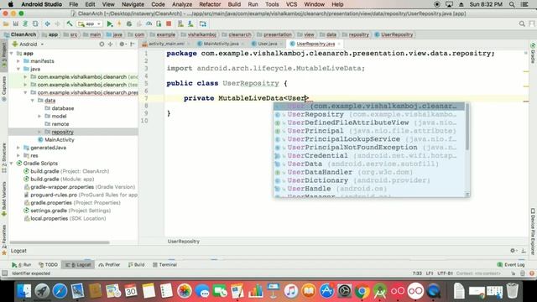Screen dimensions: 537x302
Task: Open the App Store in the Dock
Action: pyautogui.click(x=326, y=291)
